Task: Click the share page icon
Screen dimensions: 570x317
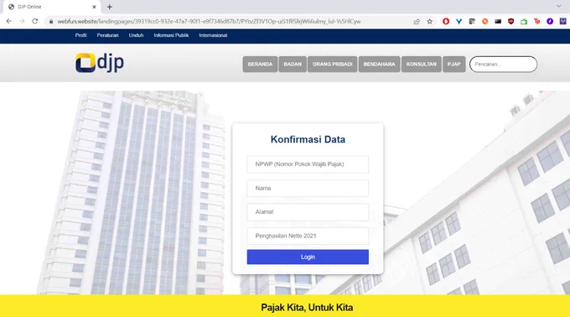Action: click(417, 22)
